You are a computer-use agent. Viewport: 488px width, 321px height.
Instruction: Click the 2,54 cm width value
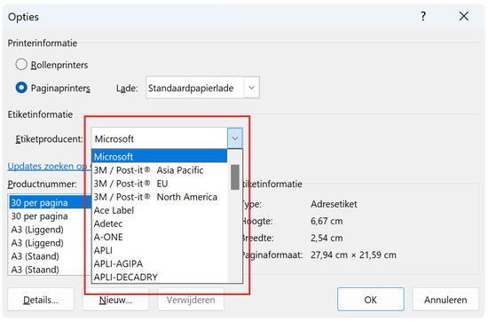tap(327, 239)
